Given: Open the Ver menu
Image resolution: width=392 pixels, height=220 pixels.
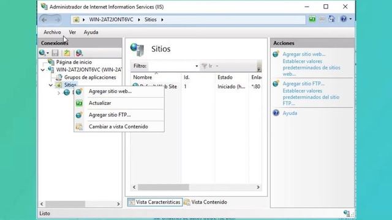Looking at the screenshot, I should (72, 32).
